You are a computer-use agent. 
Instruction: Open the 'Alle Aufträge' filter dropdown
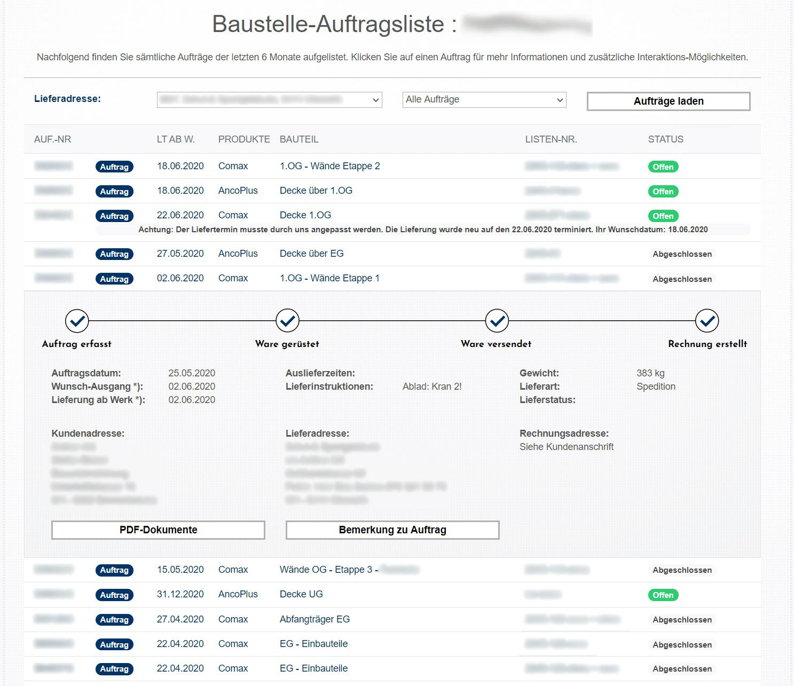point(484,100)
